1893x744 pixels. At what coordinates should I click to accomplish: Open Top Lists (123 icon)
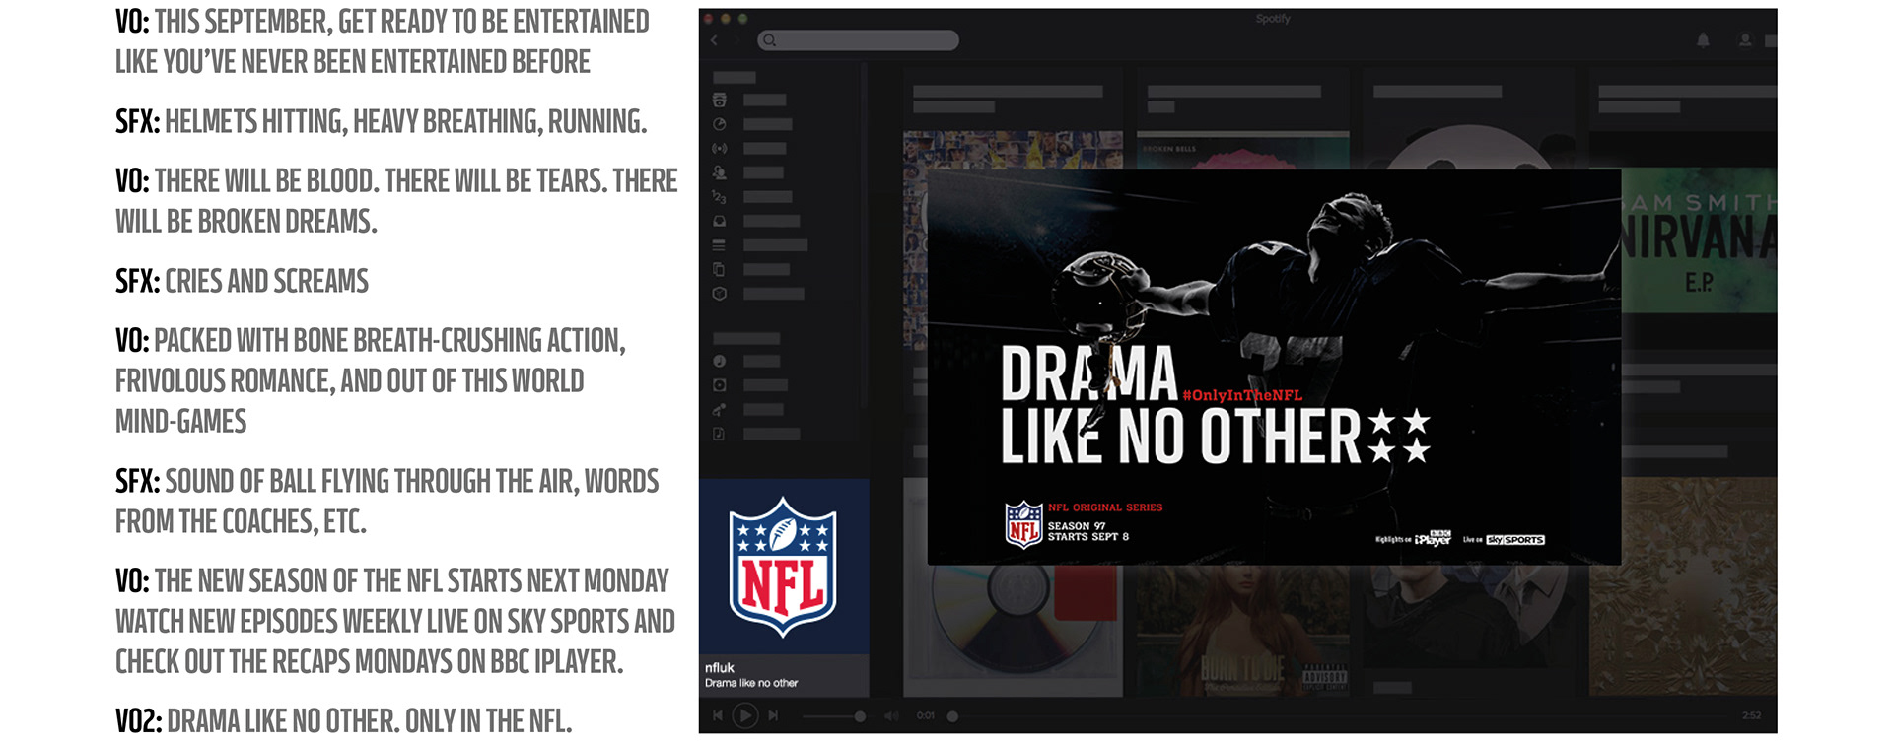720,197
